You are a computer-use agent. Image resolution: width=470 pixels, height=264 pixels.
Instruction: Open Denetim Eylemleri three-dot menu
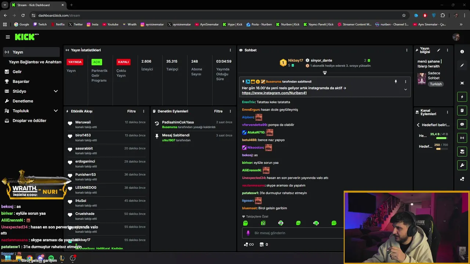coord(230,111)
